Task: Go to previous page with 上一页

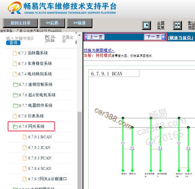Action: [95, 37]
